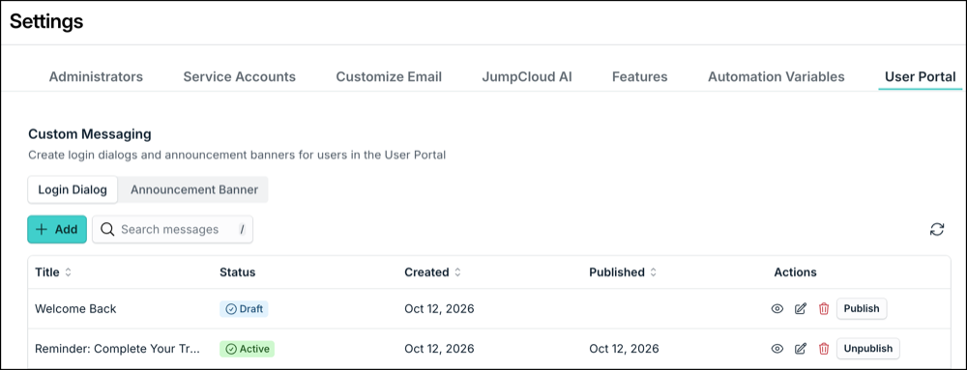Open the Administrators tab
Image resolution: width=967 pixels, height=370 pixels.
[96, 77]
